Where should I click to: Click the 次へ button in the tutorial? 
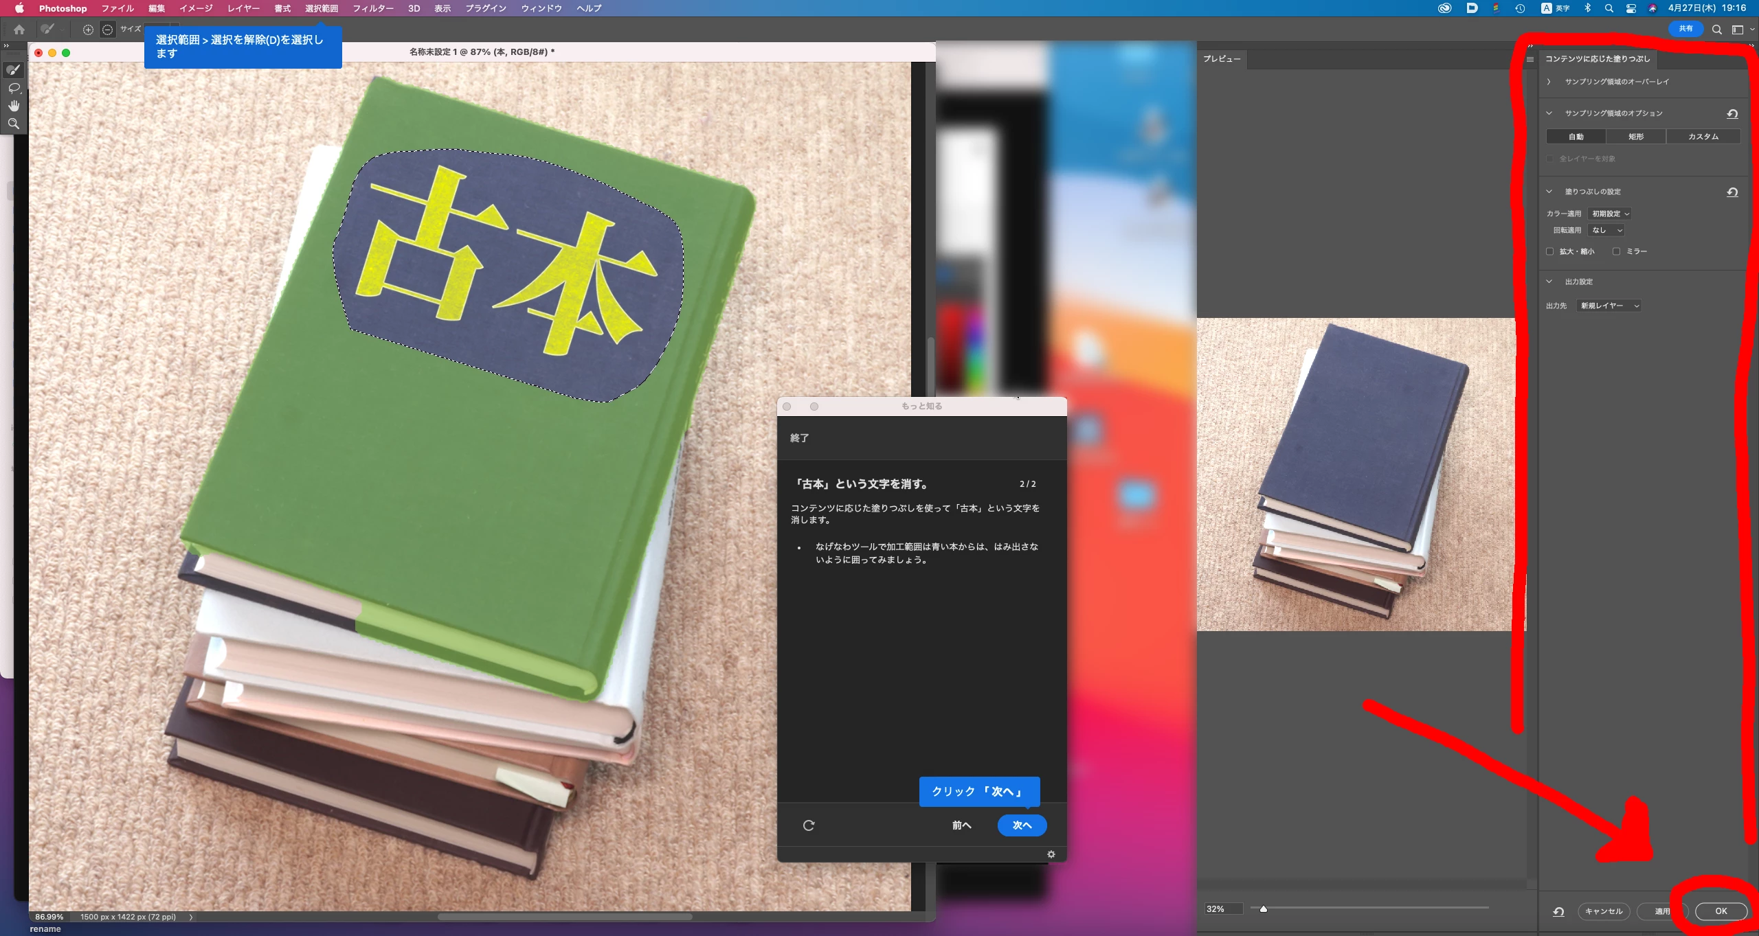coord(1022,825)
